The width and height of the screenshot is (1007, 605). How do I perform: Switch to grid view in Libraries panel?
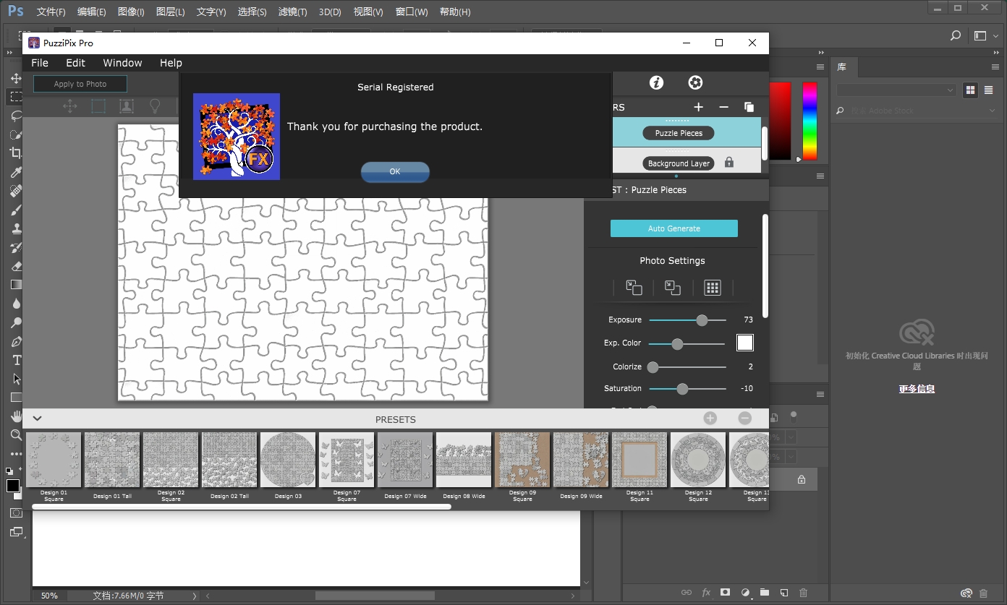[x=970, y=90]
